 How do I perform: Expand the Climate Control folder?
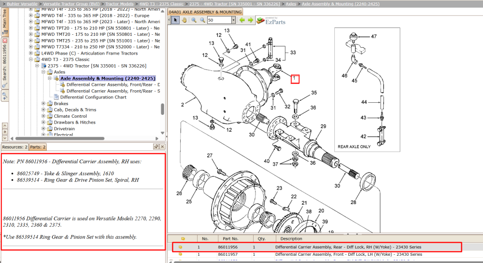pyautogui.click(x=43, y=116)
